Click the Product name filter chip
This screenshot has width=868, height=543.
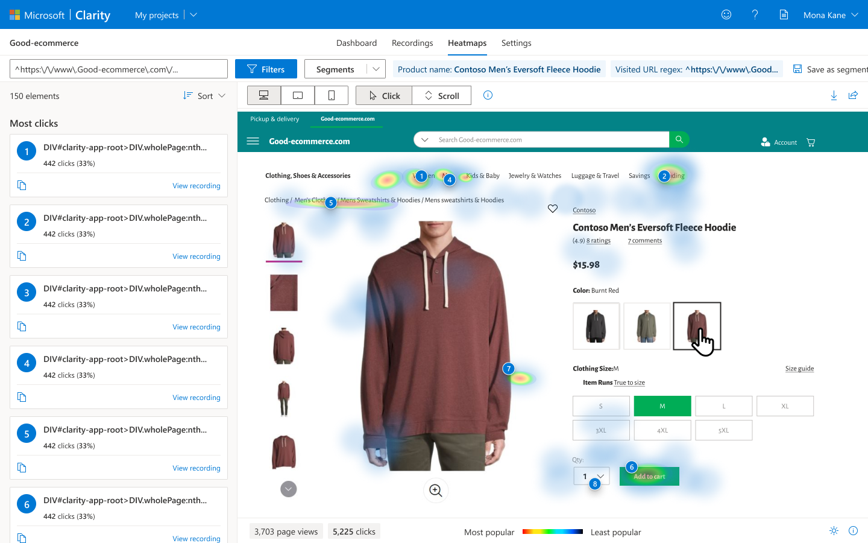[x=499, y=69]
